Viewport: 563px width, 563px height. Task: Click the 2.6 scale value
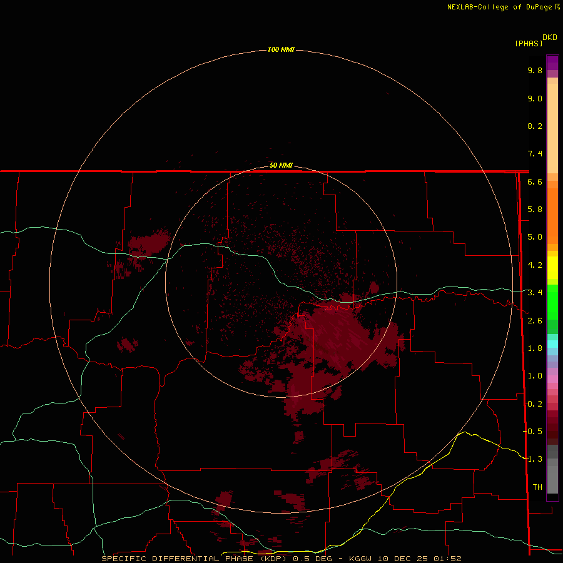535,321
